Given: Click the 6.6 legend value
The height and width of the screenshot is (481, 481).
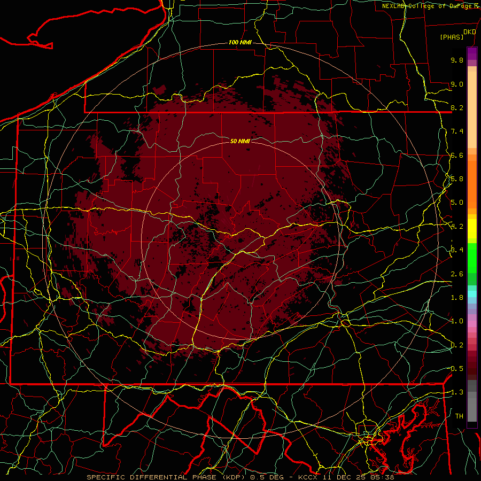Looking at the screenshot, I should pyautogui.click(x=457, y=155).
